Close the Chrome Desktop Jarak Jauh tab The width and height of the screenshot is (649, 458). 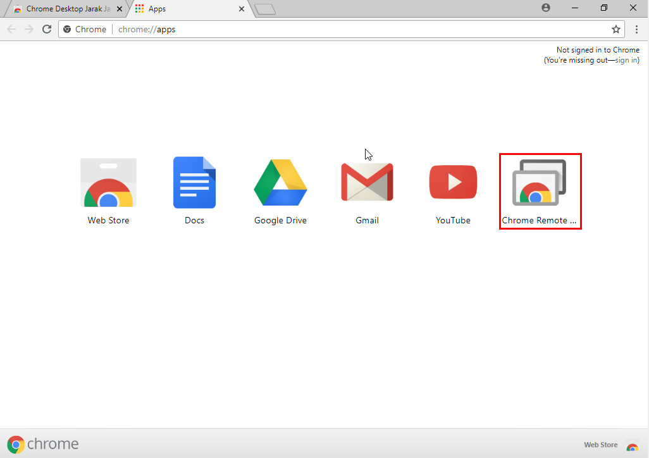click(x=119, y=9)
